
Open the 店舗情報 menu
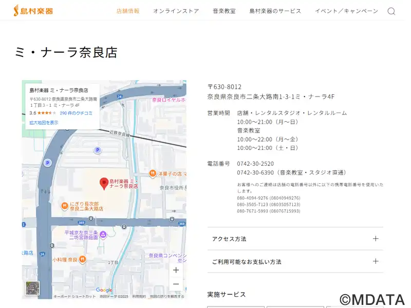click(x=128, y=11)
